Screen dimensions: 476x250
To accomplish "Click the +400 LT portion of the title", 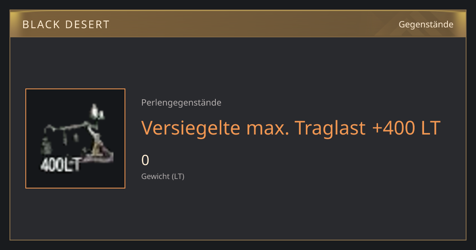I will point(407,128).
